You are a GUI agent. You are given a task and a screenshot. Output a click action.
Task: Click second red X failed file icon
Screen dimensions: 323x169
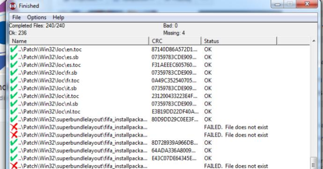click(13, 135)
